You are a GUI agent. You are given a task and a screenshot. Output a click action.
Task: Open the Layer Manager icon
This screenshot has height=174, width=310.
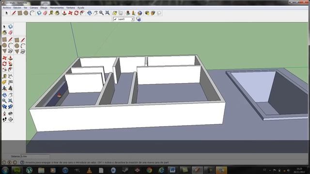point(139,19)
